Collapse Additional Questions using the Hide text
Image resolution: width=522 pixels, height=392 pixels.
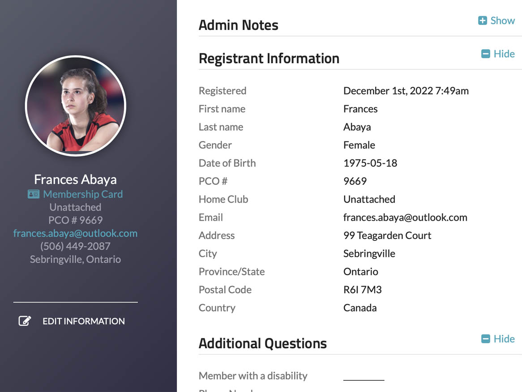click(x=504, y=339)
